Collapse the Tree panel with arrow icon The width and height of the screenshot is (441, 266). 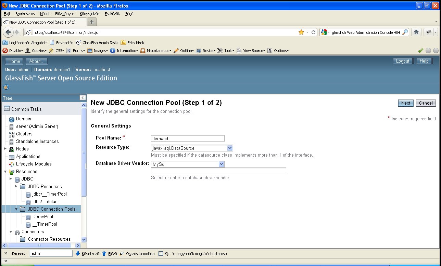click(x=83, y=98)
